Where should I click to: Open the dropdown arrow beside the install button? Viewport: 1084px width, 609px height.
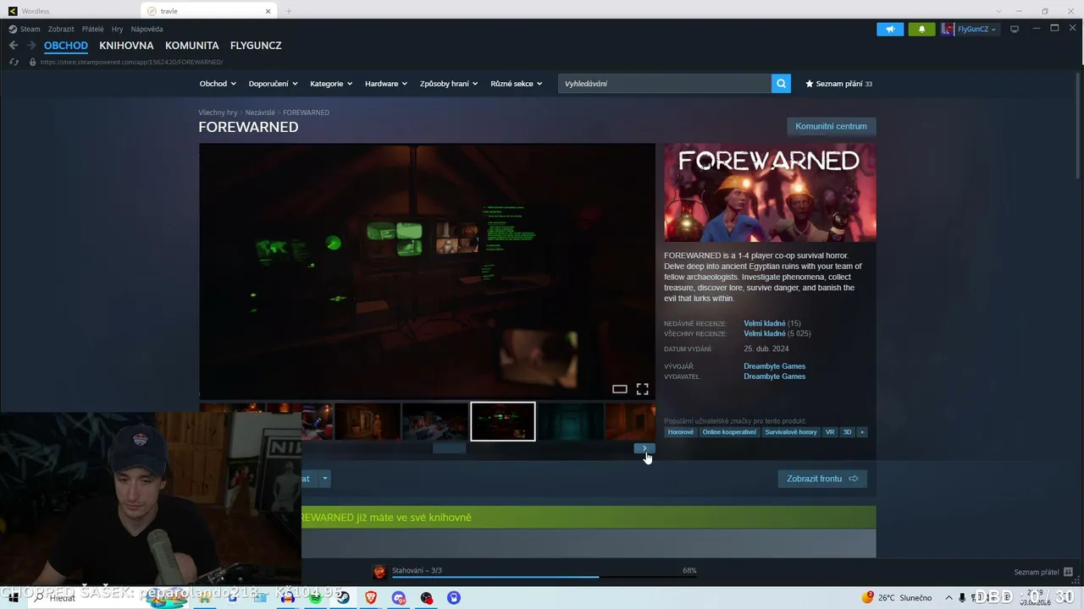point(324,479)
